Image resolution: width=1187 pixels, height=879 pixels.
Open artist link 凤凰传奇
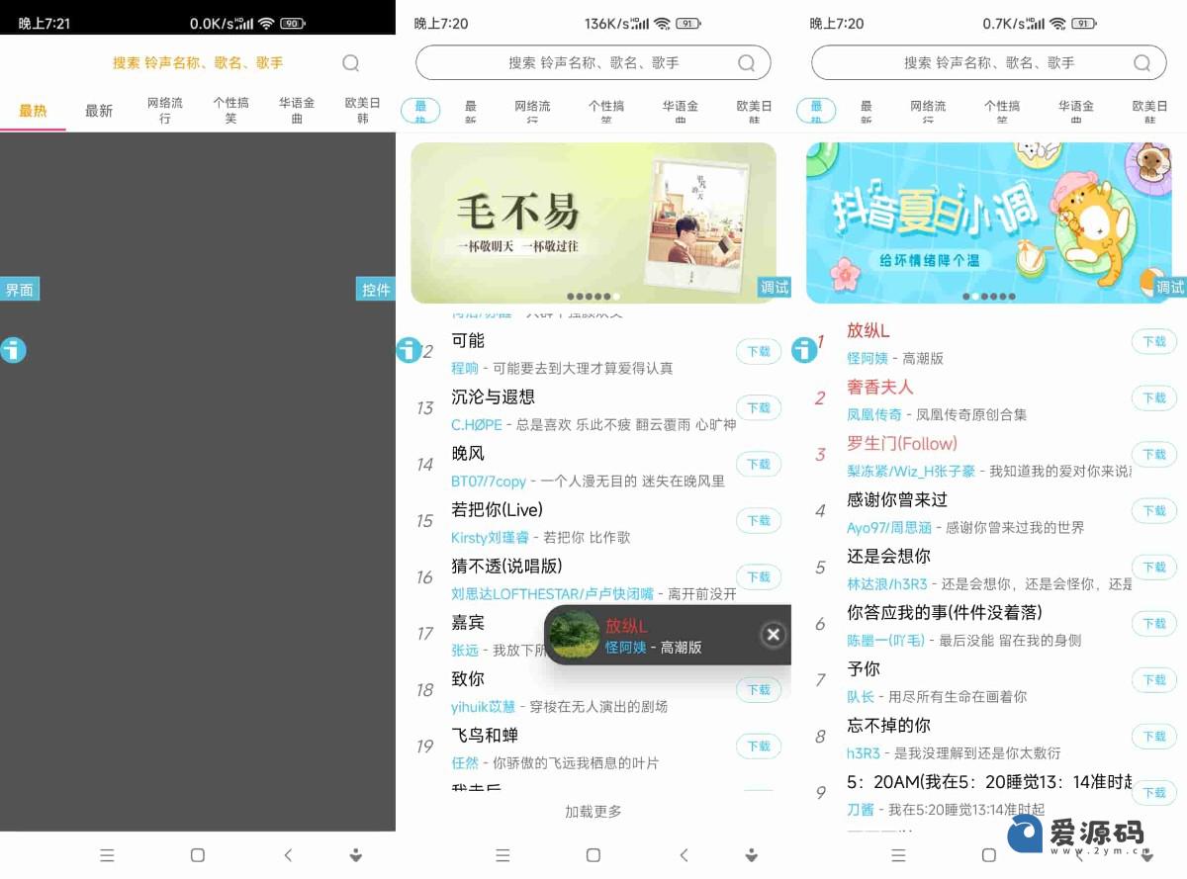click(874, 414)
